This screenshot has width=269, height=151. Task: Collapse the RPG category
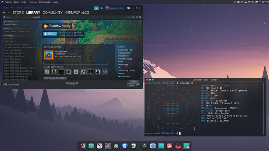5,28
